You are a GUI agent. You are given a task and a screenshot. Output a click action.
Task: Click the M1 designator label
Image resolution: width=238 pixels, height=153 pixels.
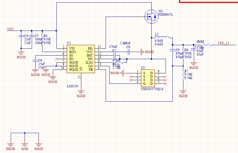[161, 11]
